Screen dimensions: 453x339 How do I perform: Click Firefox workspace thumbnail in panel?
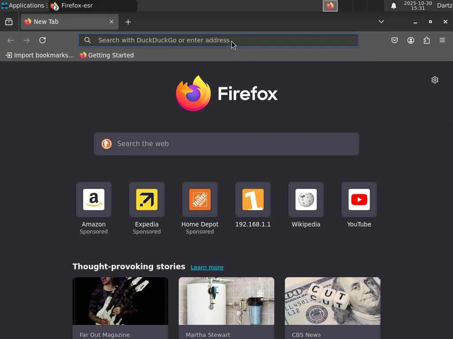click(330, 6)
